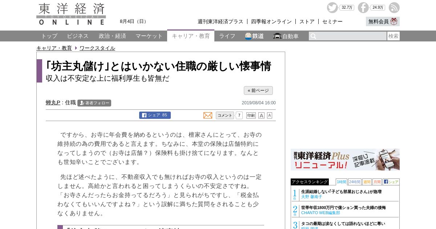
Task: Open the コメント button
Action: tap(225, 115)
